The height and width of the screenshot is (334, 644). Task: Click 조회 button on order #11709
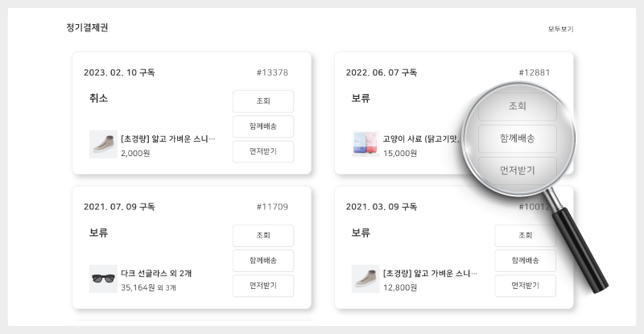pos(263,236)
